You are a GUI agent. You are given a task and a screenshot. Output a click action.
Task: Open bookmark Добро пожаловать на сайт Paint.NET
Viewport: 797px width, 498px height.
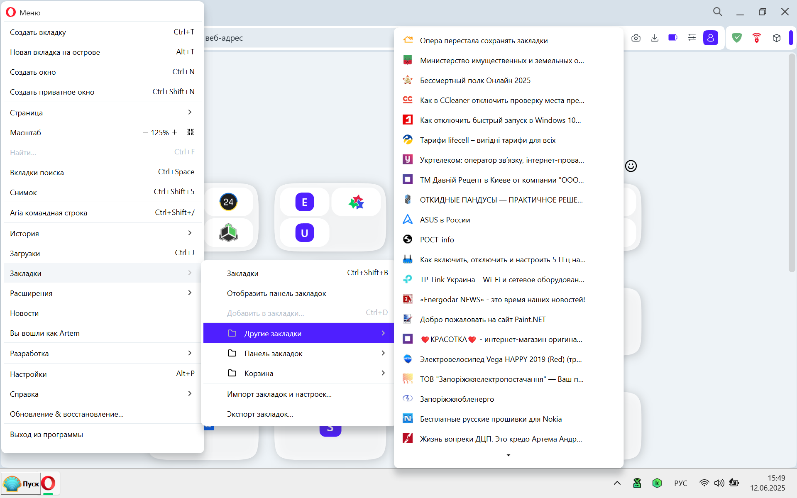point(509,319)
